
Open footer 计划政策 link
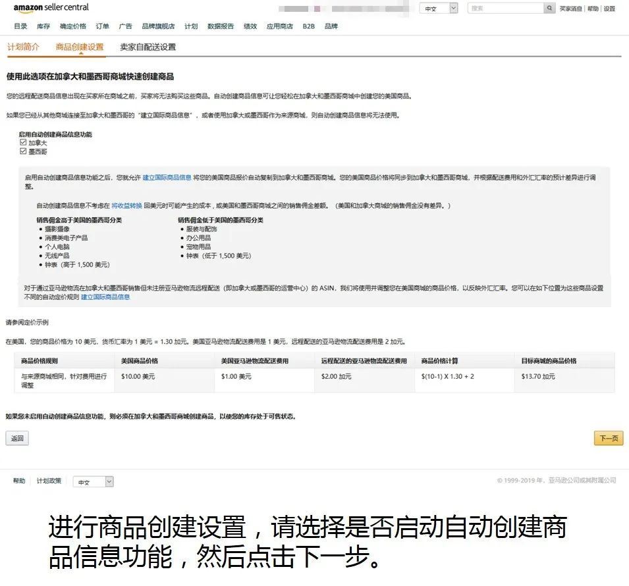pos(49,481)
